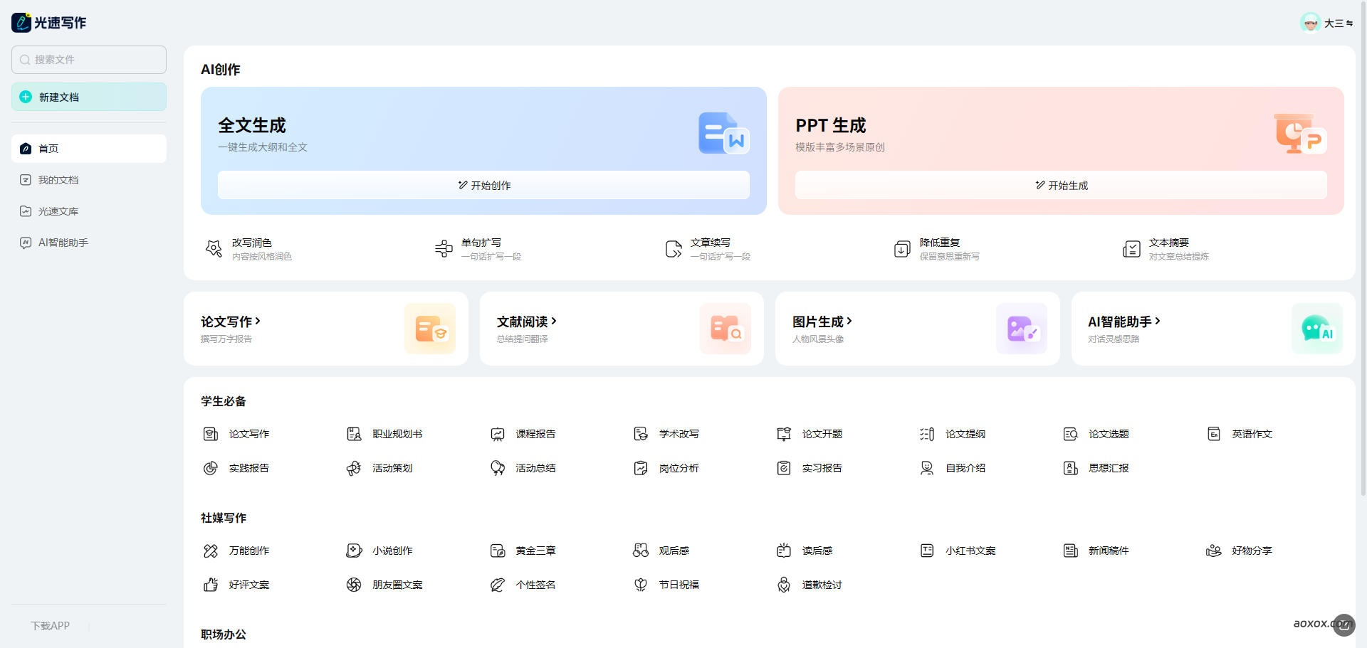This screenshot has width=1367, height=648.
Task: Open the 文章续写 continuation icon
Action: [x=673, y=248]
